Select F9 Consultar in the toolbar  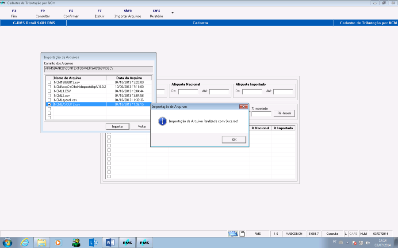[x=42, y=13]
